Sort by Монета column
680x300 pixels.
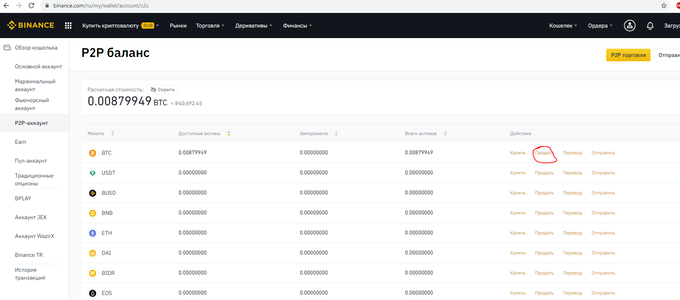[112, 134]
